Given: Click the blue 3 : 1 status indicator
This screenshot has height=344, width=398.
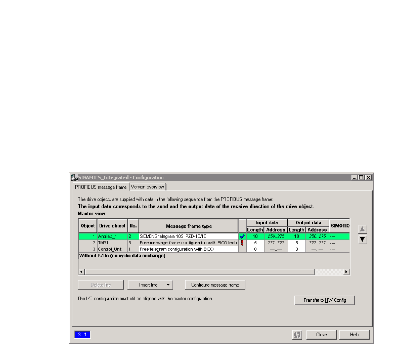Looking at the screenshot, I should tap(82, 334).
